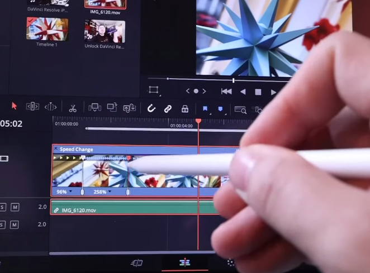Click the viewer scrubber playhead bar

coord(234,80)
